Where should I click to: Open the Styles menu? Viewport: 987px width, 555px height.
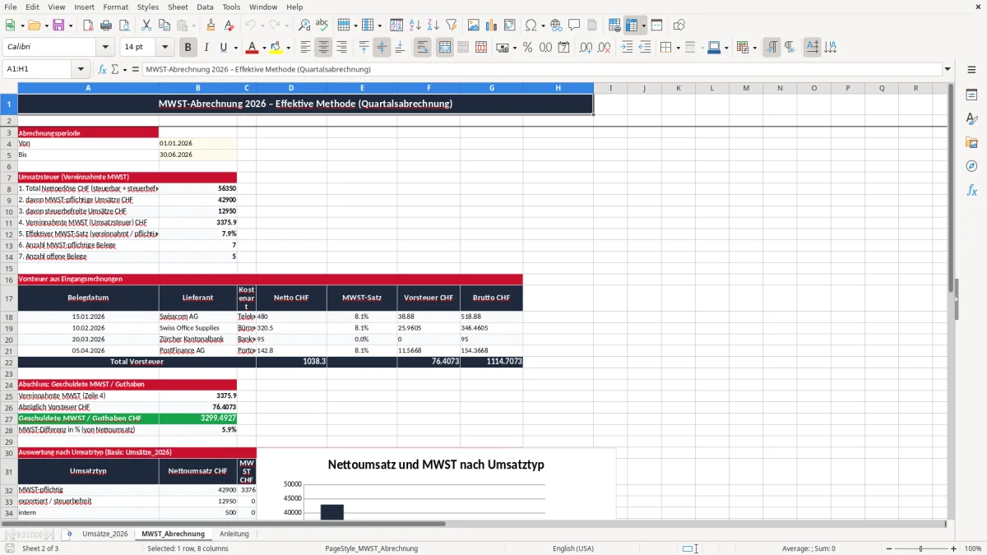click(x=148, y=7)
